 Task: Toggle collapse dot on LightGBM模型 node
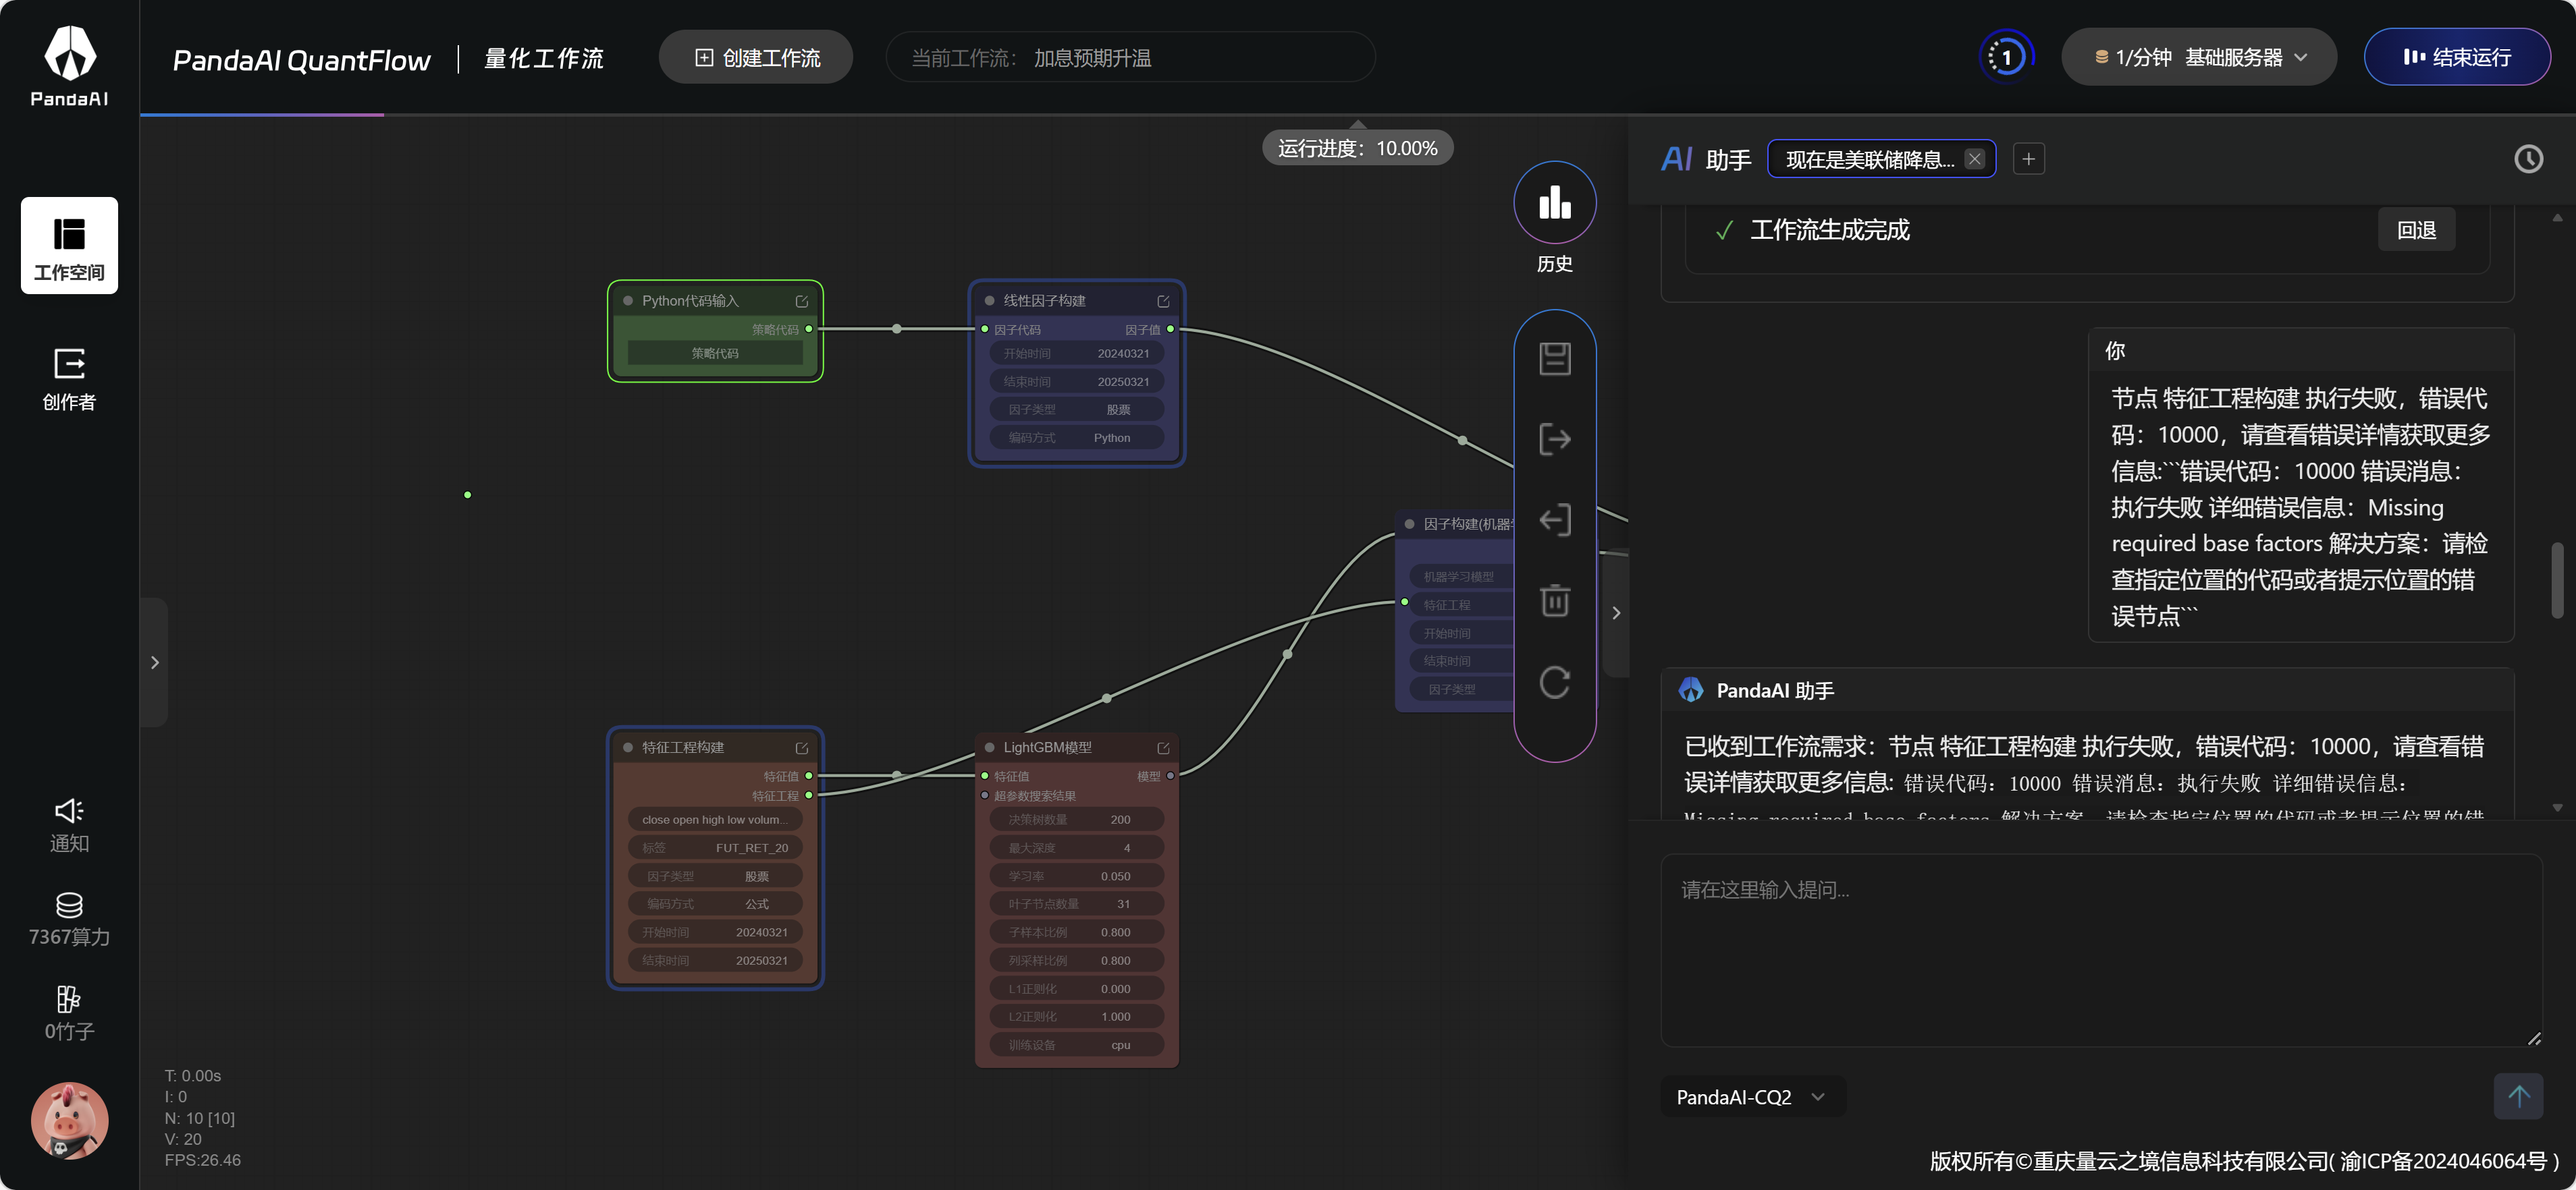[990, 747]
